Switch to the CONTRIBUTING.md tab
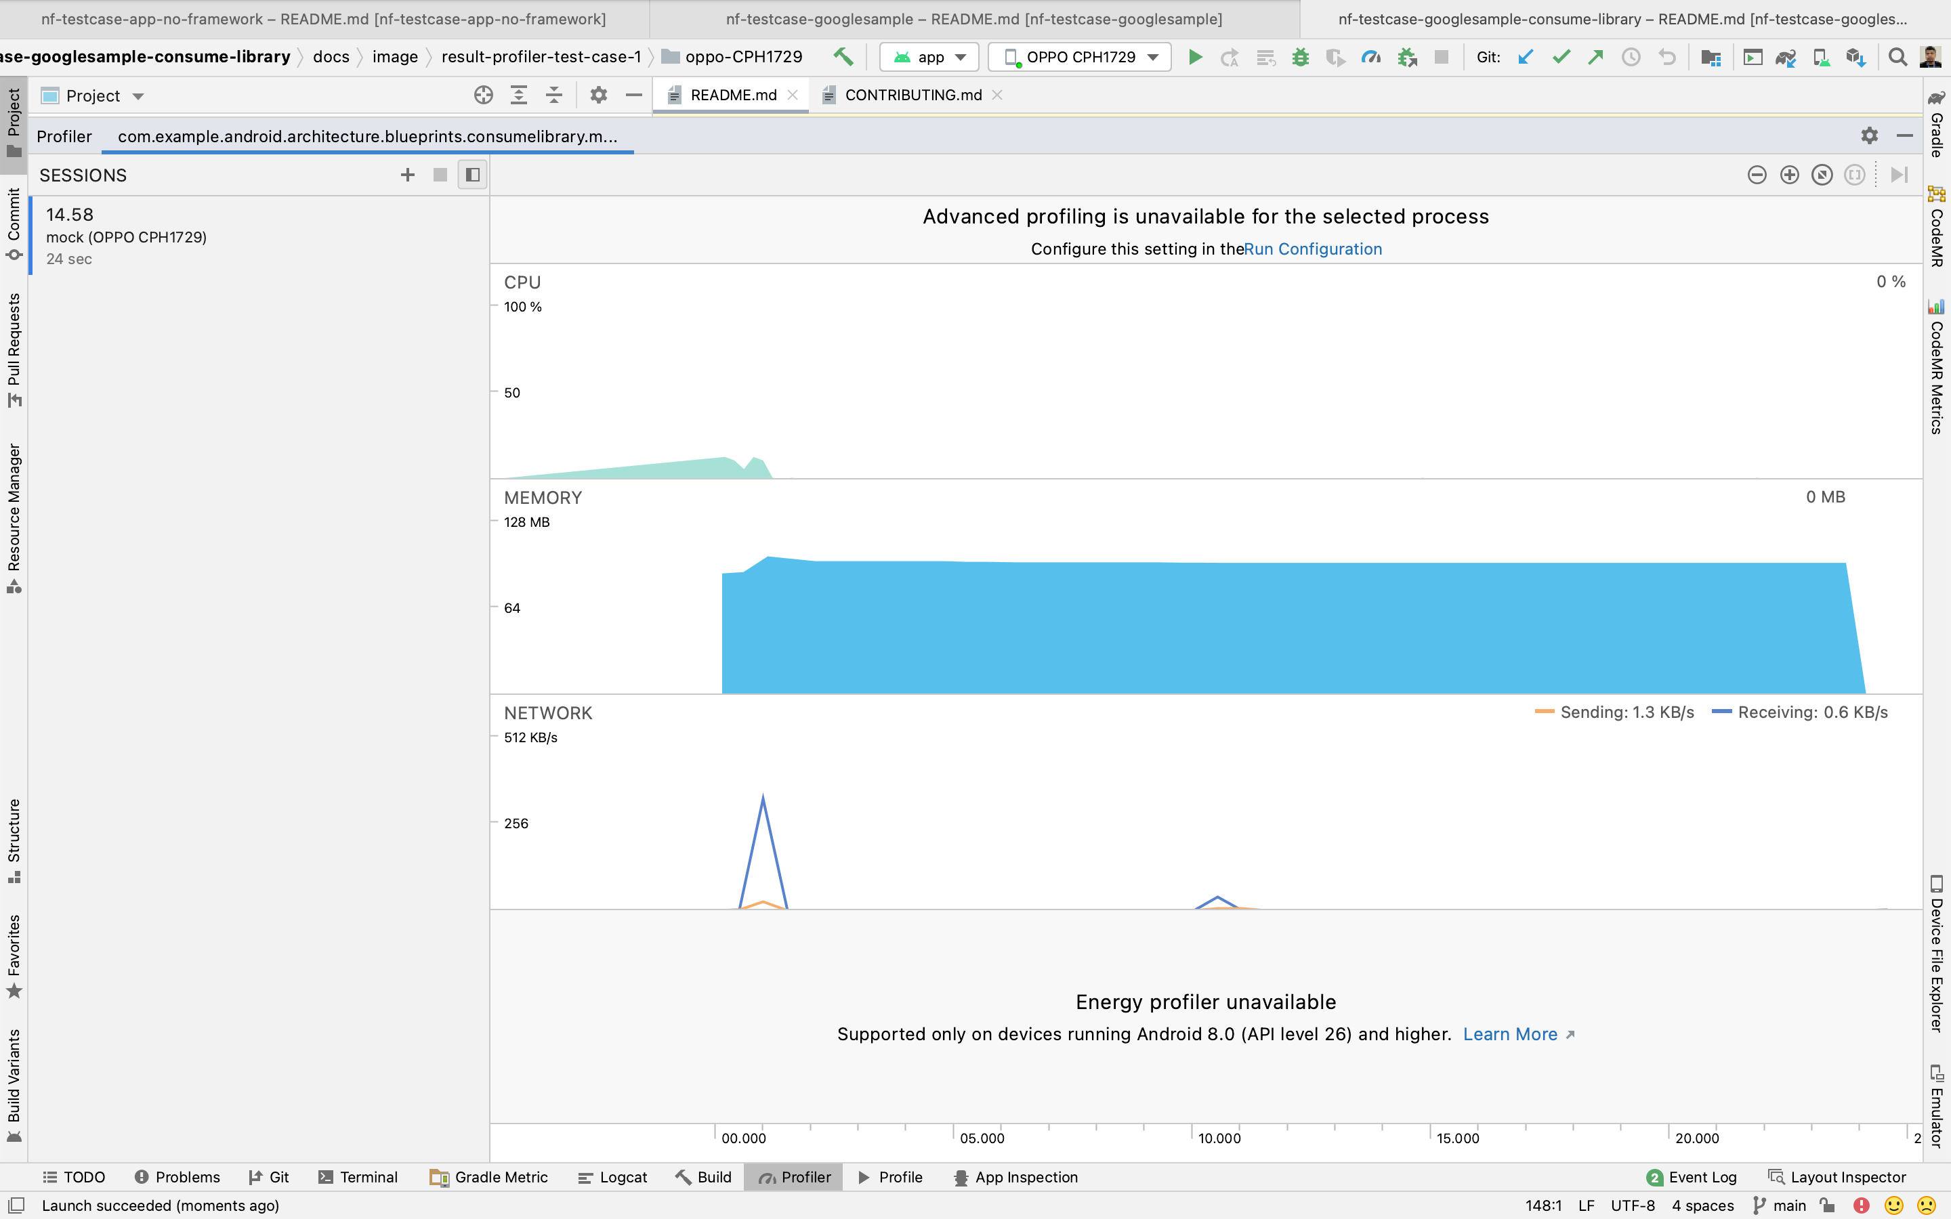This screenshot has width=1951, height=1219. point(912,95)
